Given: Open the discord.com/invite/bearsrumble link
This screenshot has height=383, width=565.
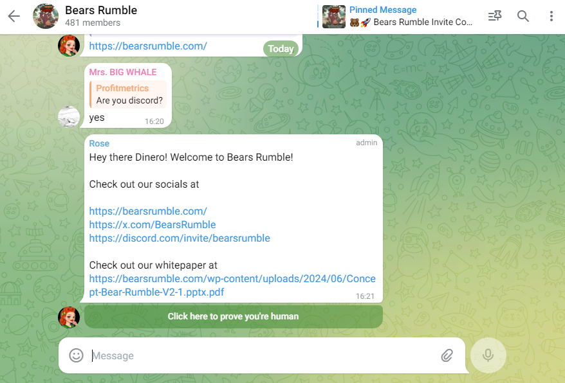Looking at the screenshot, I should 180,238.
